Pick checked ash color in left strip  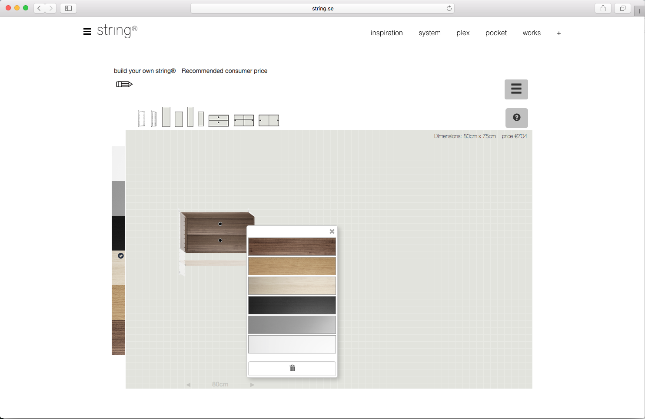118,268
